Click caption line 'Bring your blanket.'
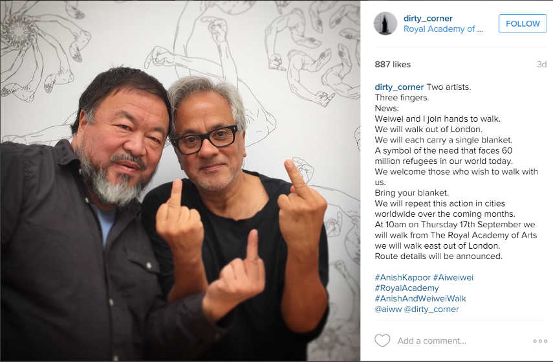The image size is (553, 362). click(x=411, y=193)
